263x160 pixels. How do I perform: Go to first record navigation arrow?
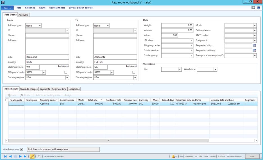pos(5,156)
